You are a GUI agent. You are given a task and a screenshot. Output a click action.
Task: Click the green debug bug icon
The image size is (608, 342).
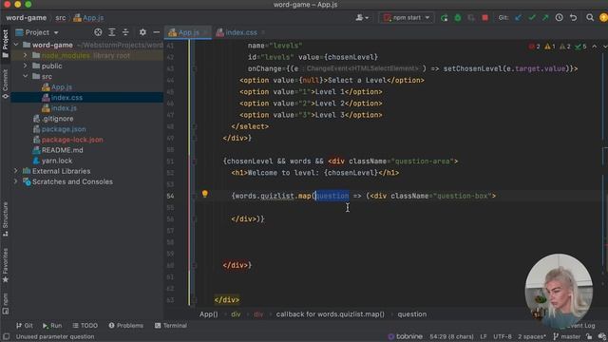(x=458, y=18)
